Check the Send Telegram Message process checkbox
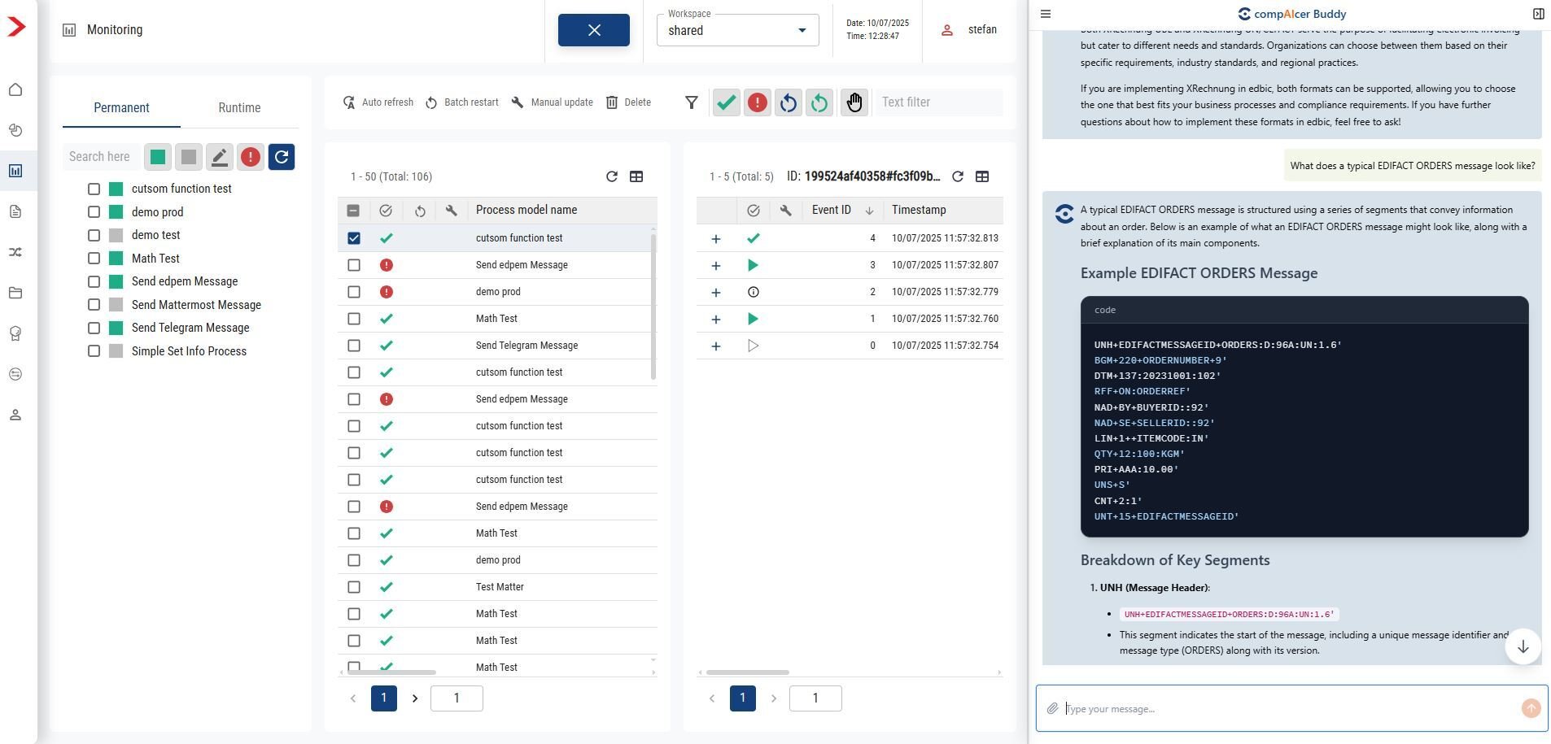This screenshot has width=1551, height=744. tap(94, 328)
